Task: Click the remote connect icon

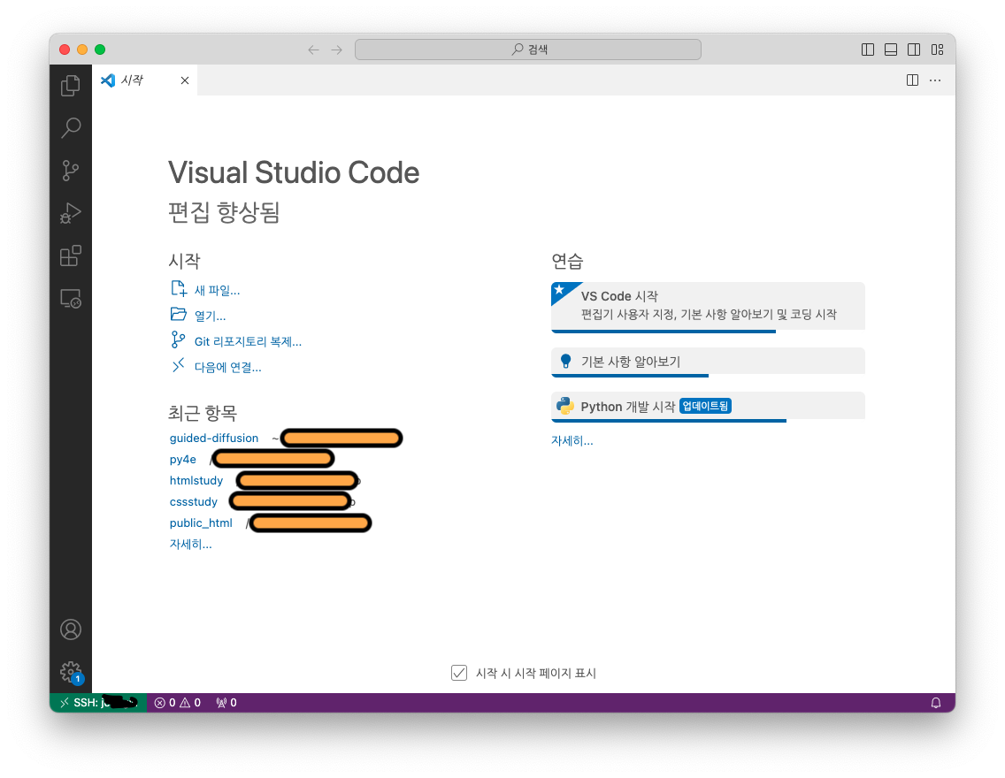Action: [178, 365]
